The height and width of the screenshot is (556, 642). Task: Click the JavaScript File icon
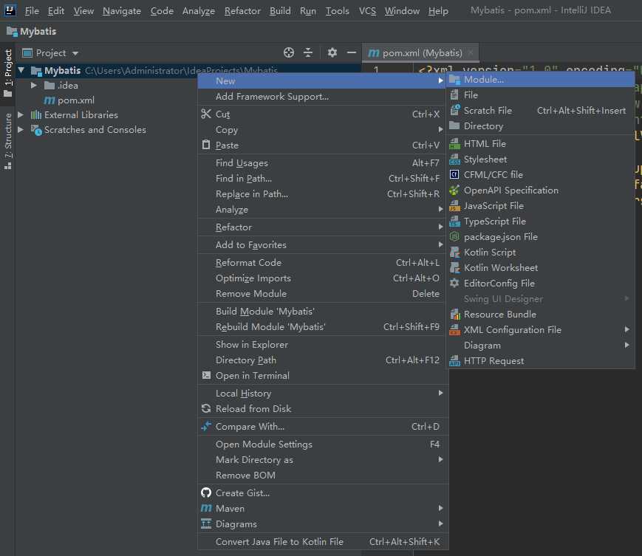[x=454, y=205]
